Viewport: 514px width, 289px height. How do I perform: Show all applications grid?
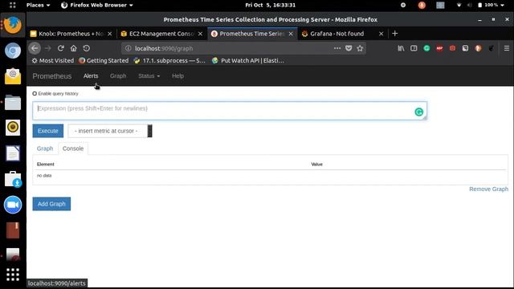(x=13, y=275)
